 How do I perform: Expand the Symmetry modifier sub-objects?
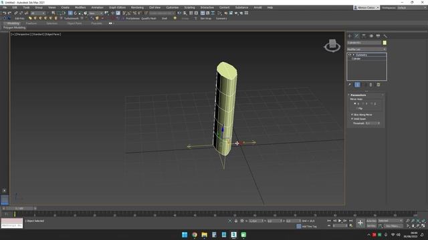tap(354, 55)
